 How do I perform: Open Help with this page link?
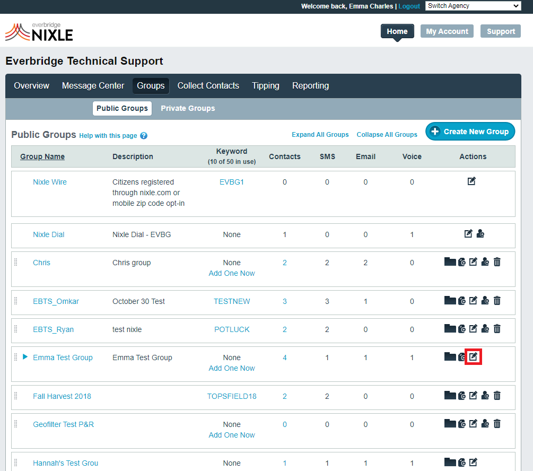pos(108,136)
